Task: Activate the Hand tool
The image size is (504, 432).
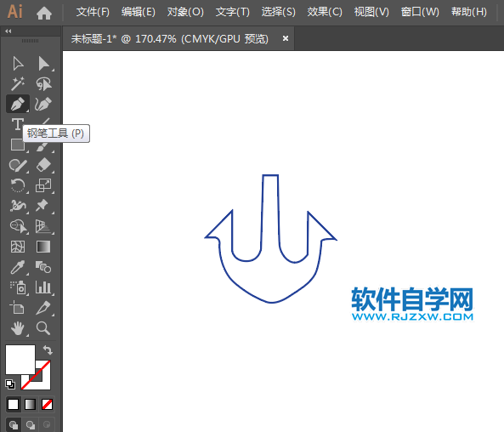Action: (x=18, y=328)
